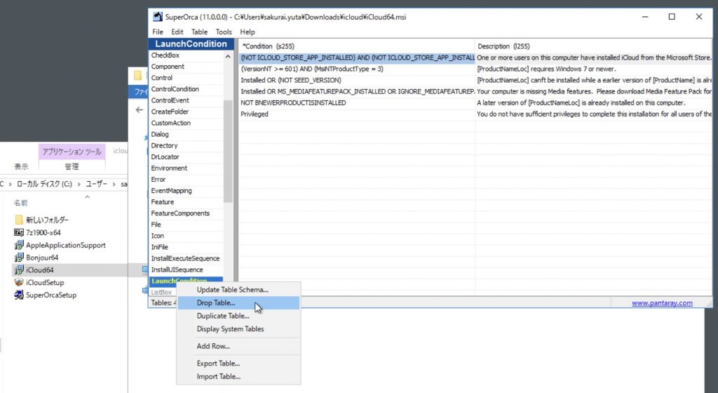This screenshot has width=718, height=393.
Task: Click the table list vertical scrollbar thumb
Action: click(228, 151)
